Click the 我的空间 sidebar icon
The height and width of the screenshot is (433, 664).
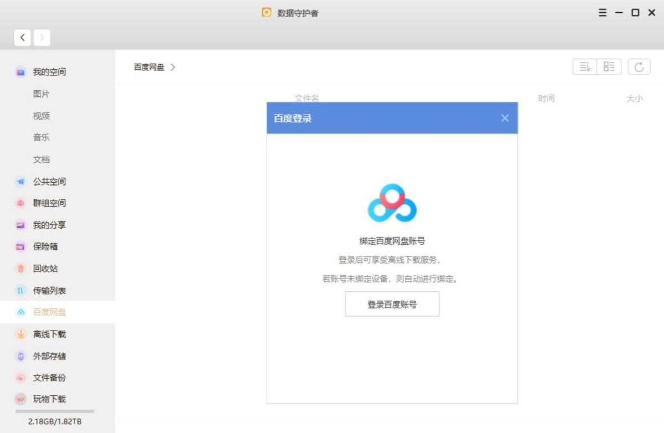[20, 72]
